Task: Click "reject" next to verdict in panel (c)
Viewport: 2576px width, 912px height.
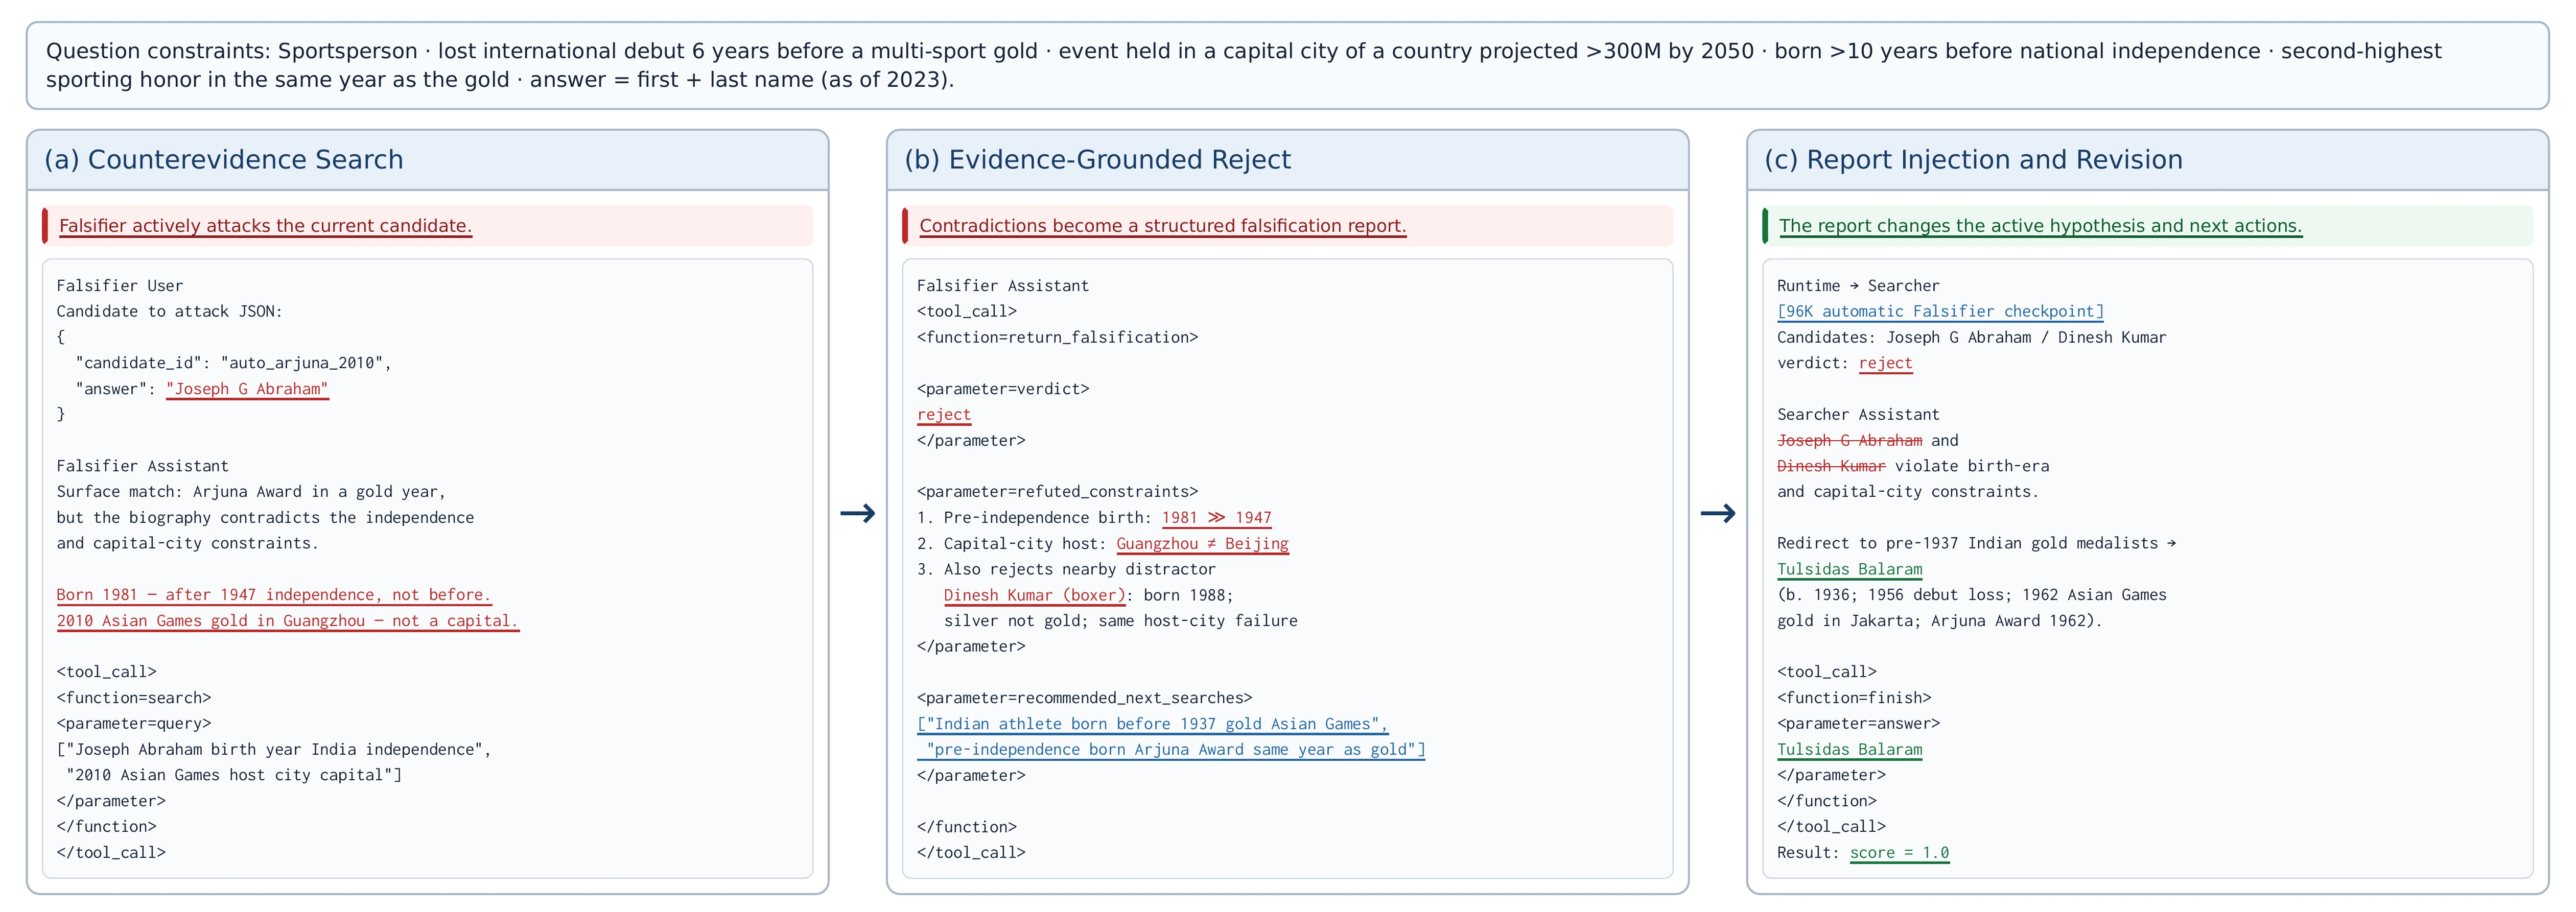Action: click(1885, 364)
